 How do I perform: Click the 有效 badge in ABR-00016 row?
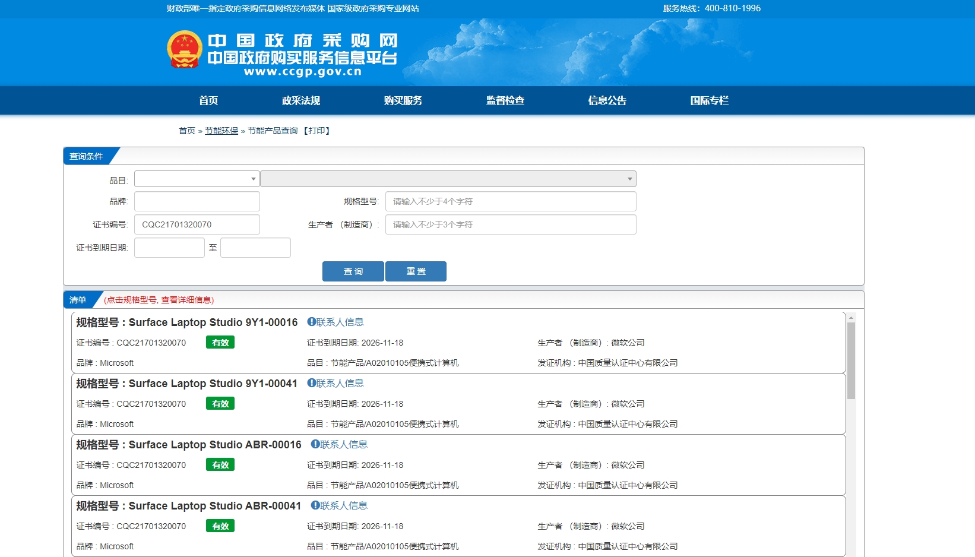220,465
